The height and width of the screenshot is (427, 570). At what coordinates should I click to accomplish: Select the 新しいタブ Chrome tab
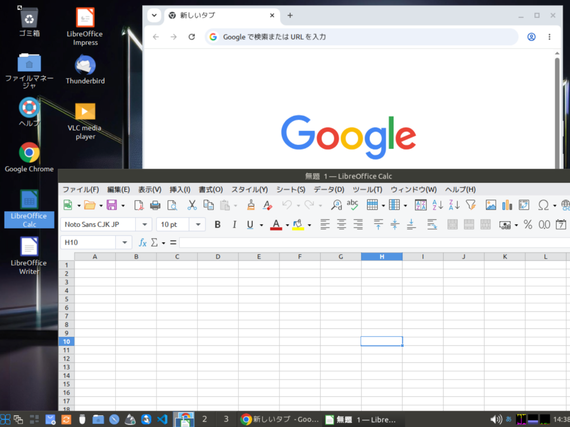click(222, 15)
